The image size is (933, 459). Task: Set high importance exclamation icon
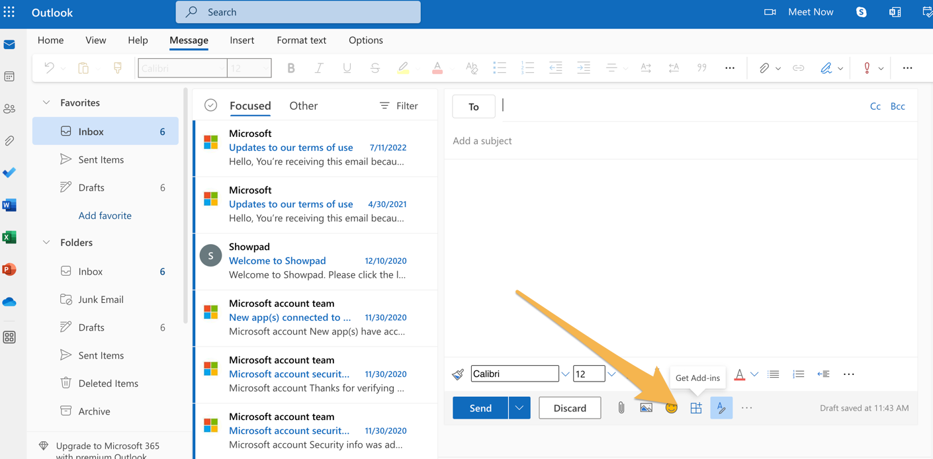pos(867,67)
